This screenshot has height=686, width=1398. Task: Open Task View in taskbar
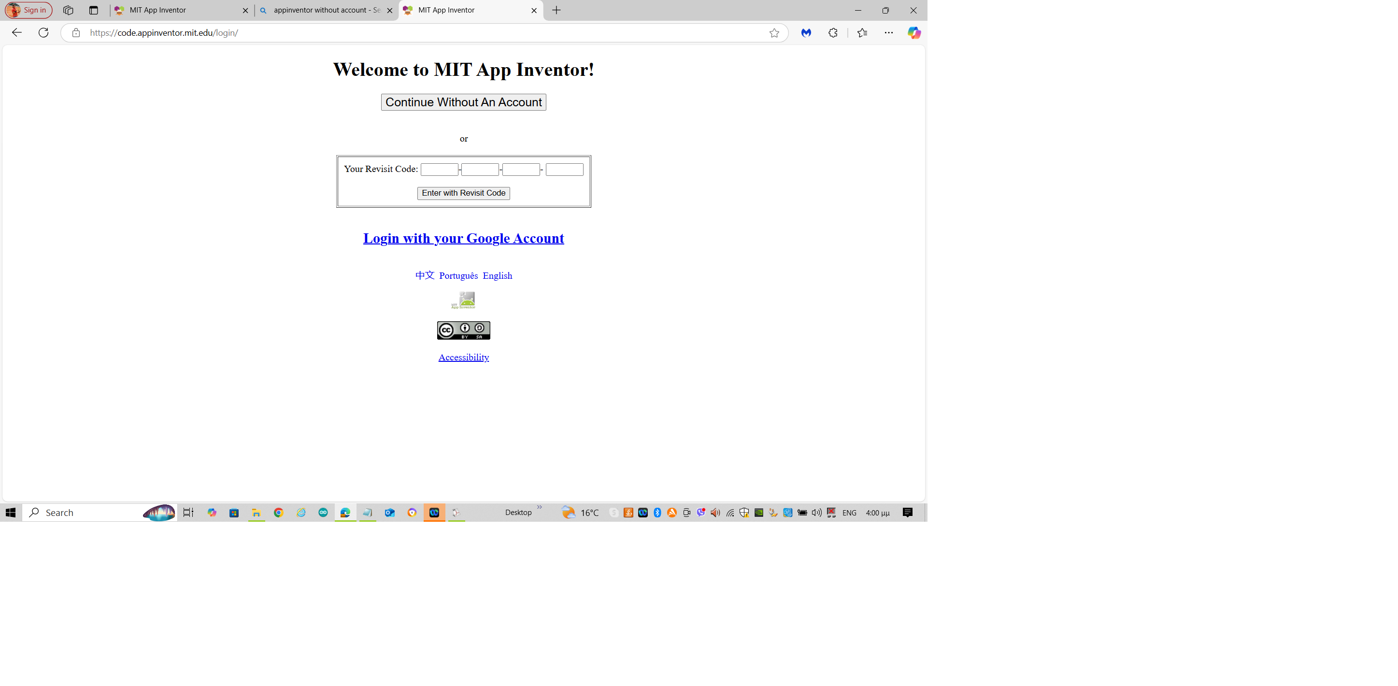coord(188,513)
